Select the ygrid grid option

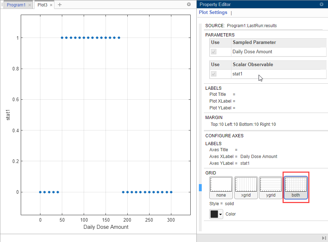click(x=271, y=187)
